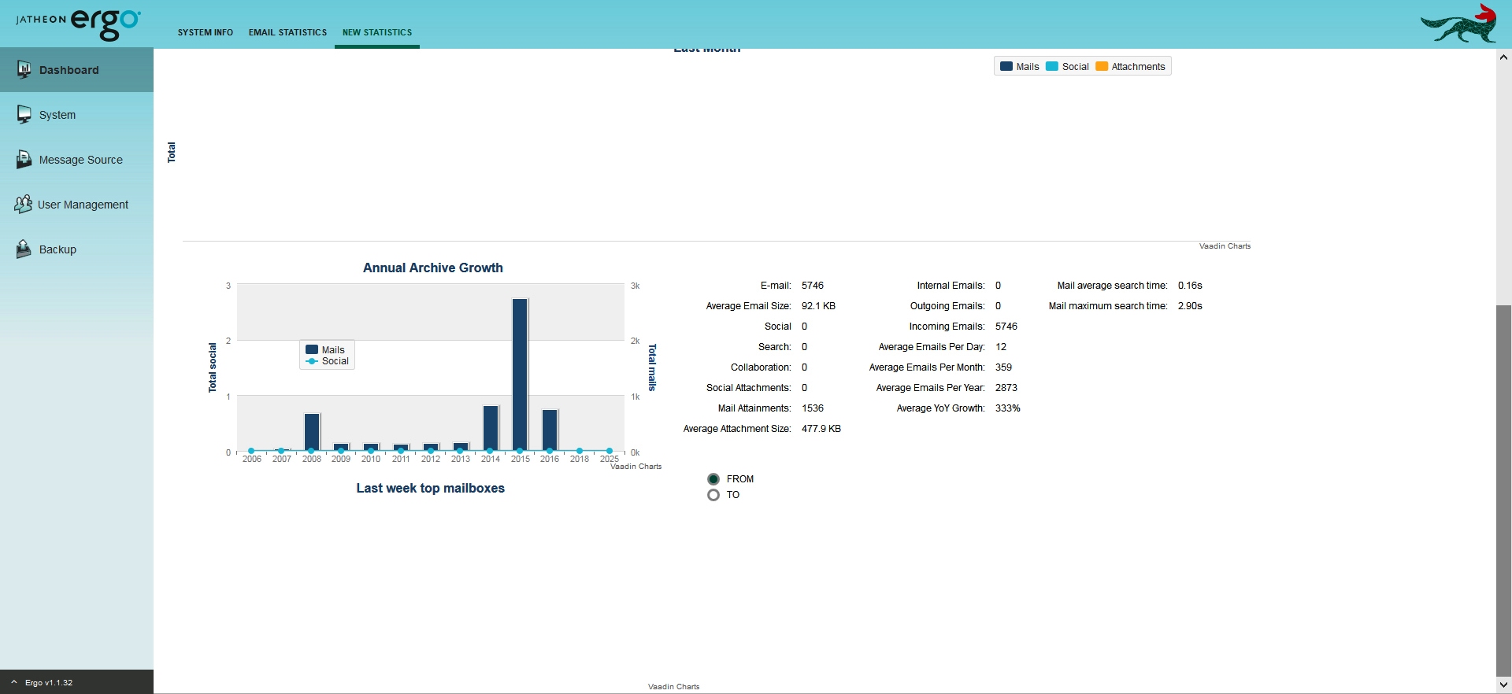
Task: Click the lizard mascot logo
Action: click(x=1458, y=24)
